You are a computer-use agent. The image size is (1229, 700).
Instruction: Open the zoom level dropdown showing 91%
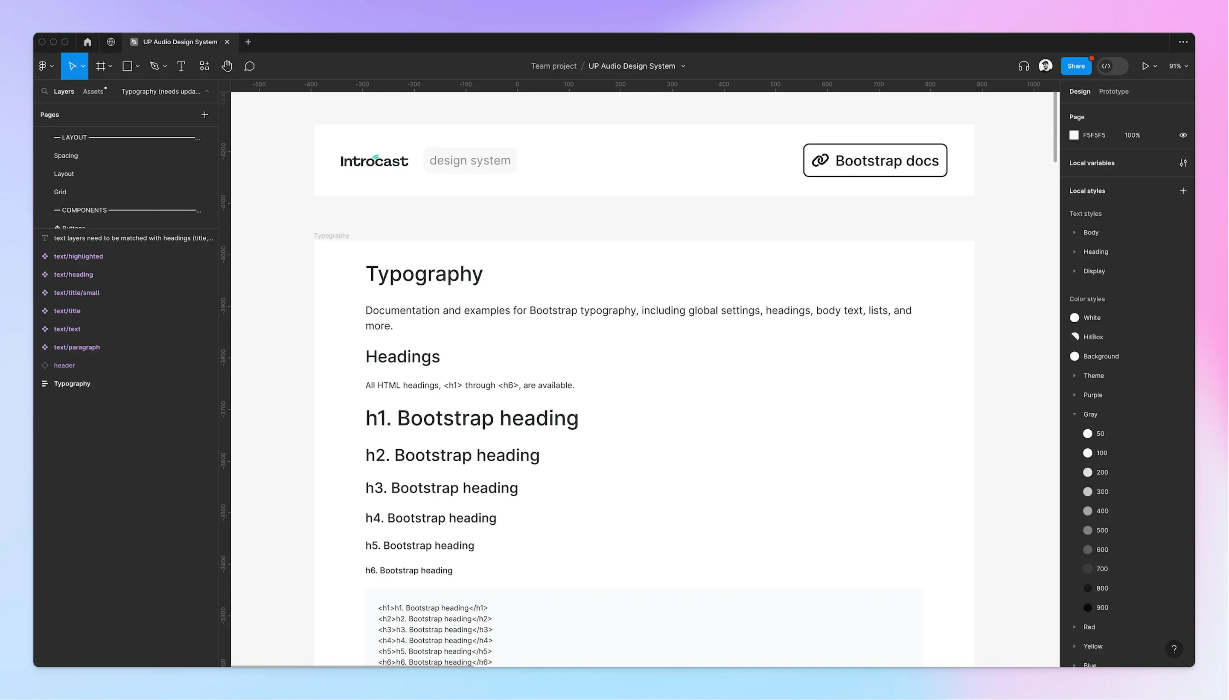pos(1177,66)
